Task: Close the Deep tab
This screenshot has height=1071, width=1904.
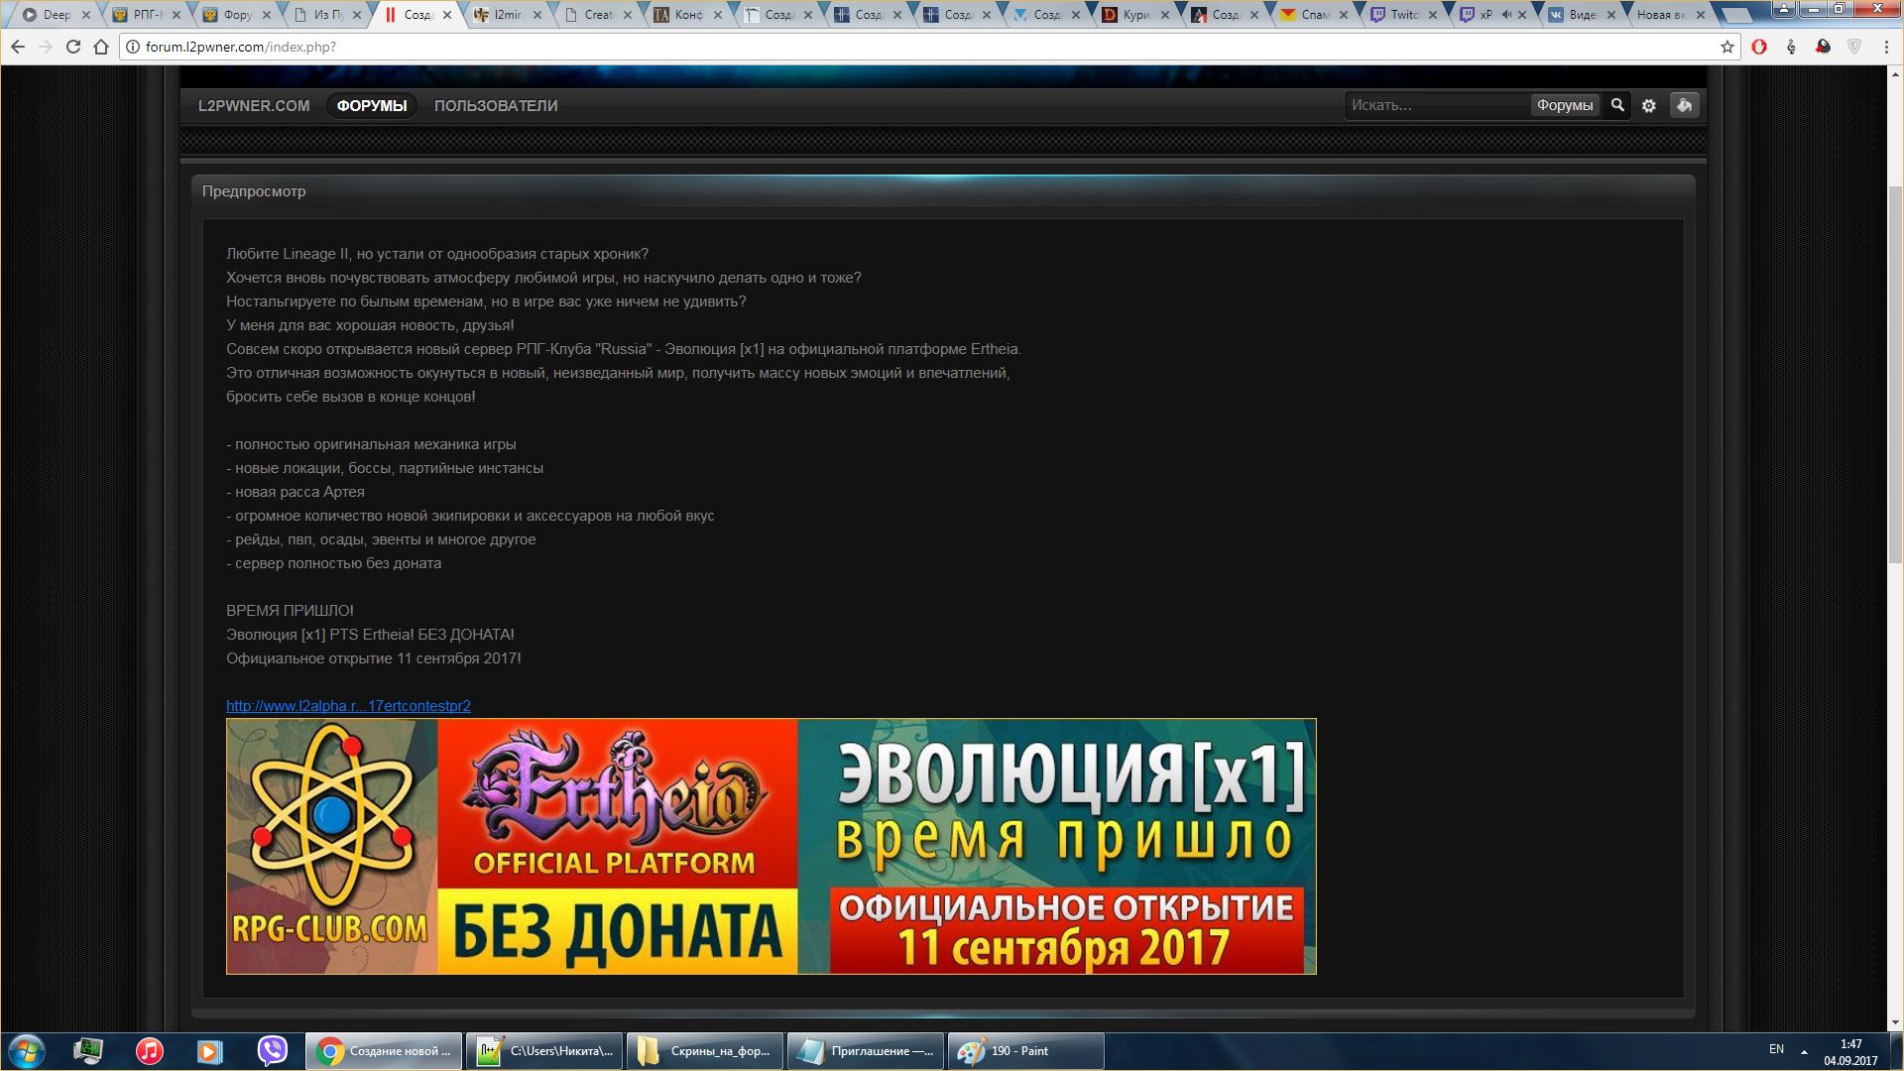Action: 86,15
